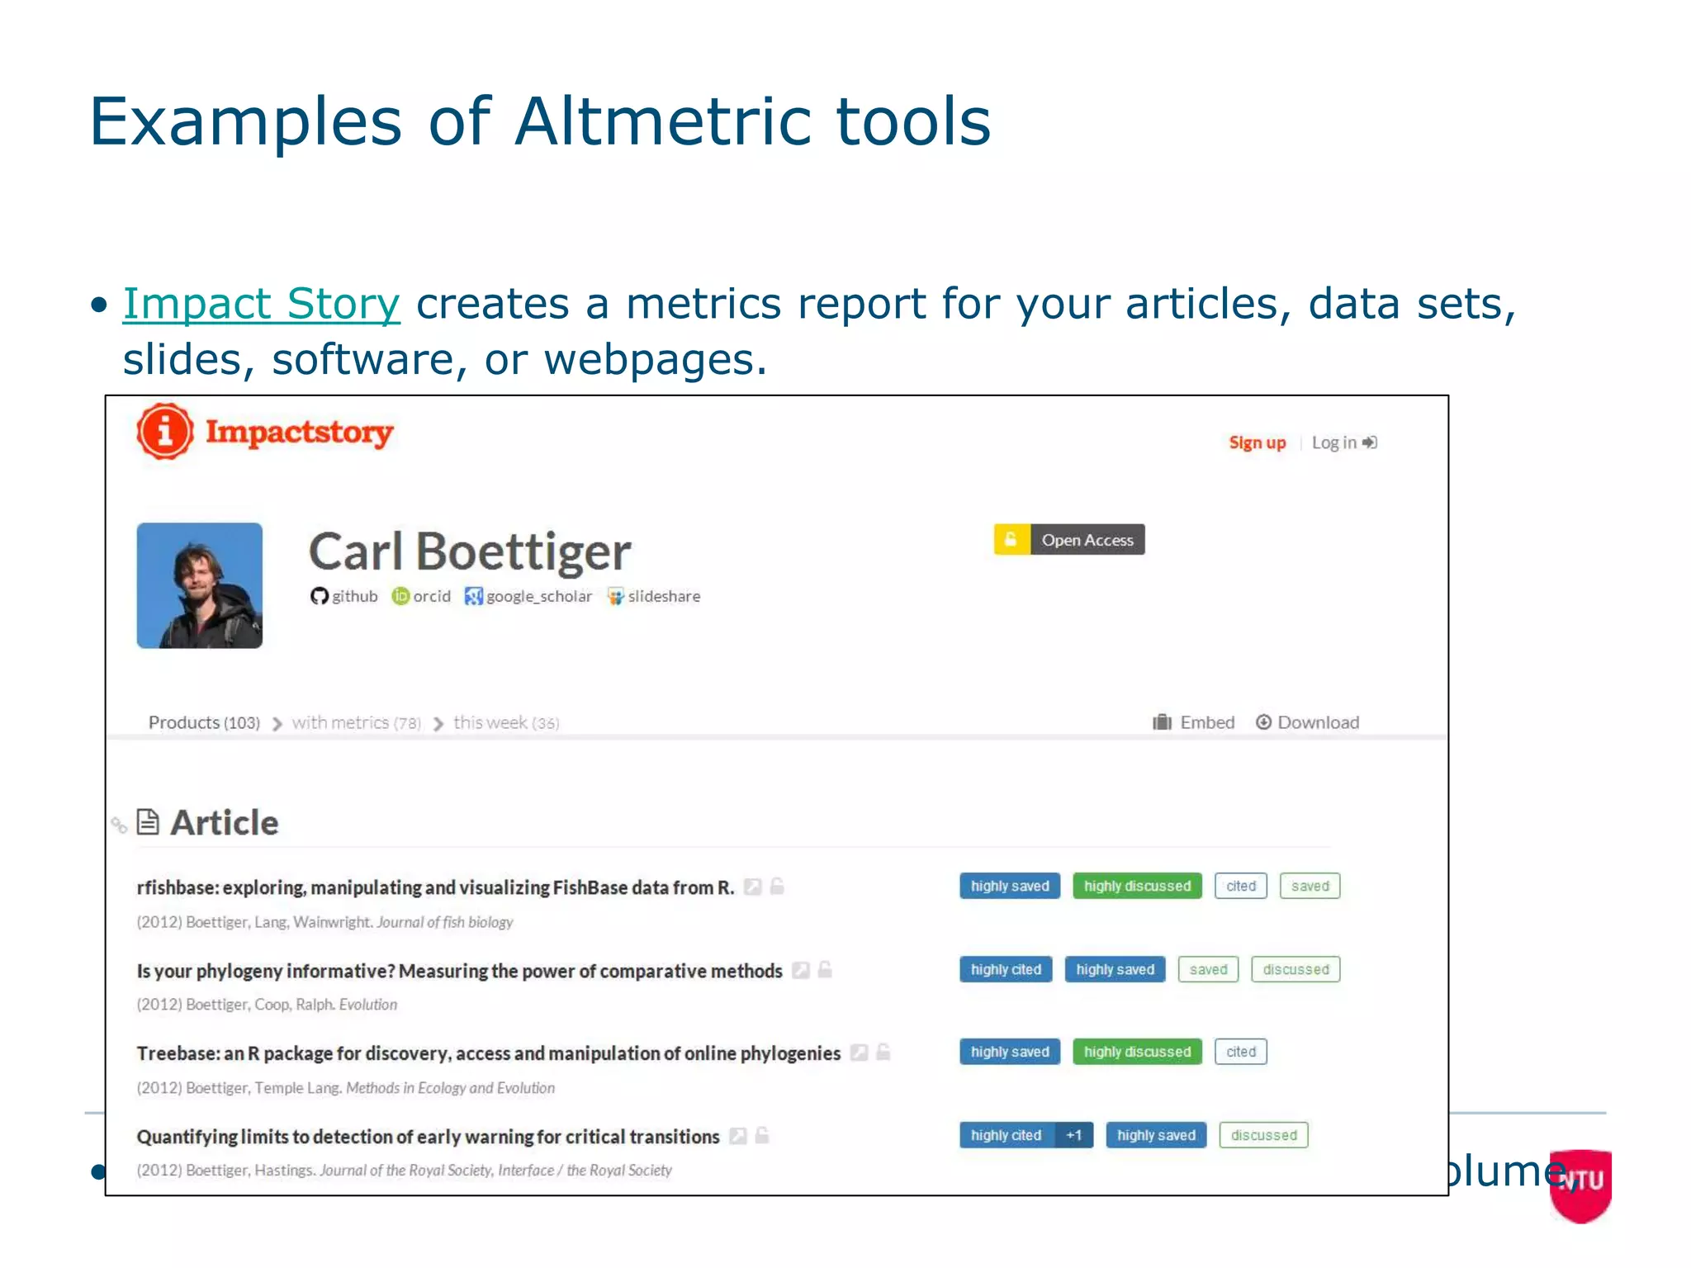Click the Embed suitcase icon

coord(1162,722)
